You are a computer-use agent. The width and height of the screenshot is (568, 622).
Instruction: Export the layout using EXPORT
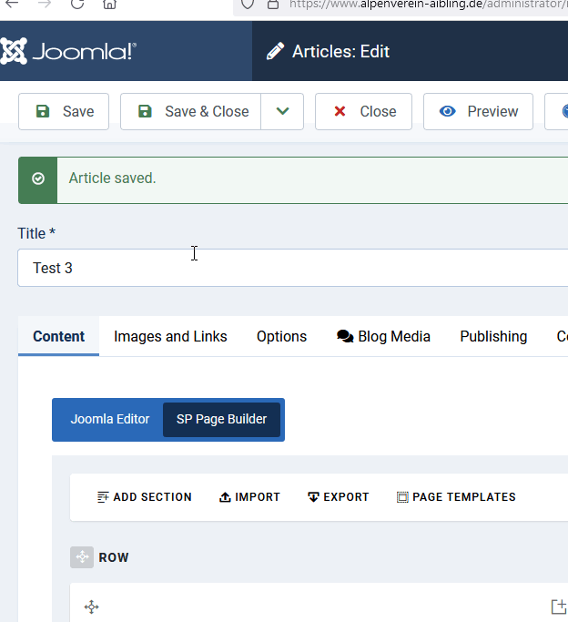(338, 497)
